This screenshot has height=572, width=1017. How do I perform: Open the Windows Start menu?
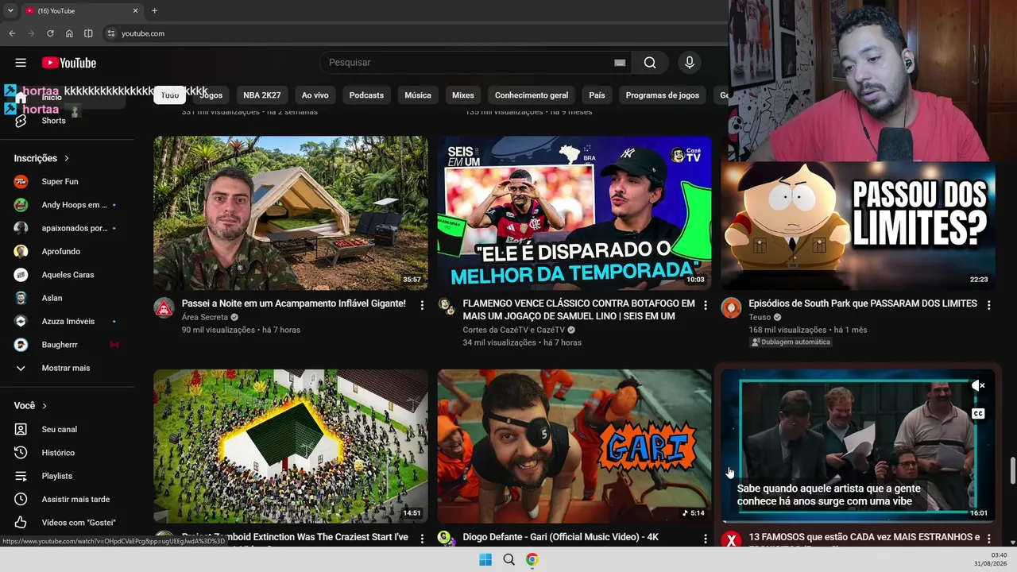click(485, 559)
